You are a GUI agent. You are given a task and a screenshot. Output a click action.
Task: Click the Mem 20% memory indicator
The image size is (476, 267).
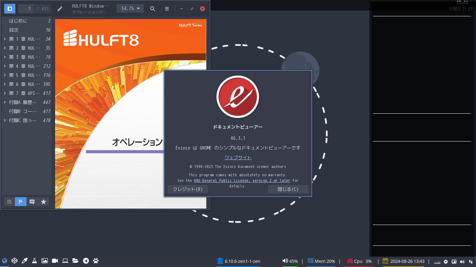(321, 261)
